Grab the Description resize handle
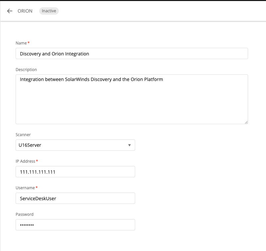This screenshot has height=251, width=266. [246, 122]
